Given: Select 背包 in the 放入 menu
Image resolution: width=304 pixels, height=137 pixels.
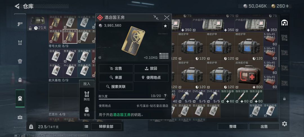Looking at the screenshot, I should tap(87, 112).
